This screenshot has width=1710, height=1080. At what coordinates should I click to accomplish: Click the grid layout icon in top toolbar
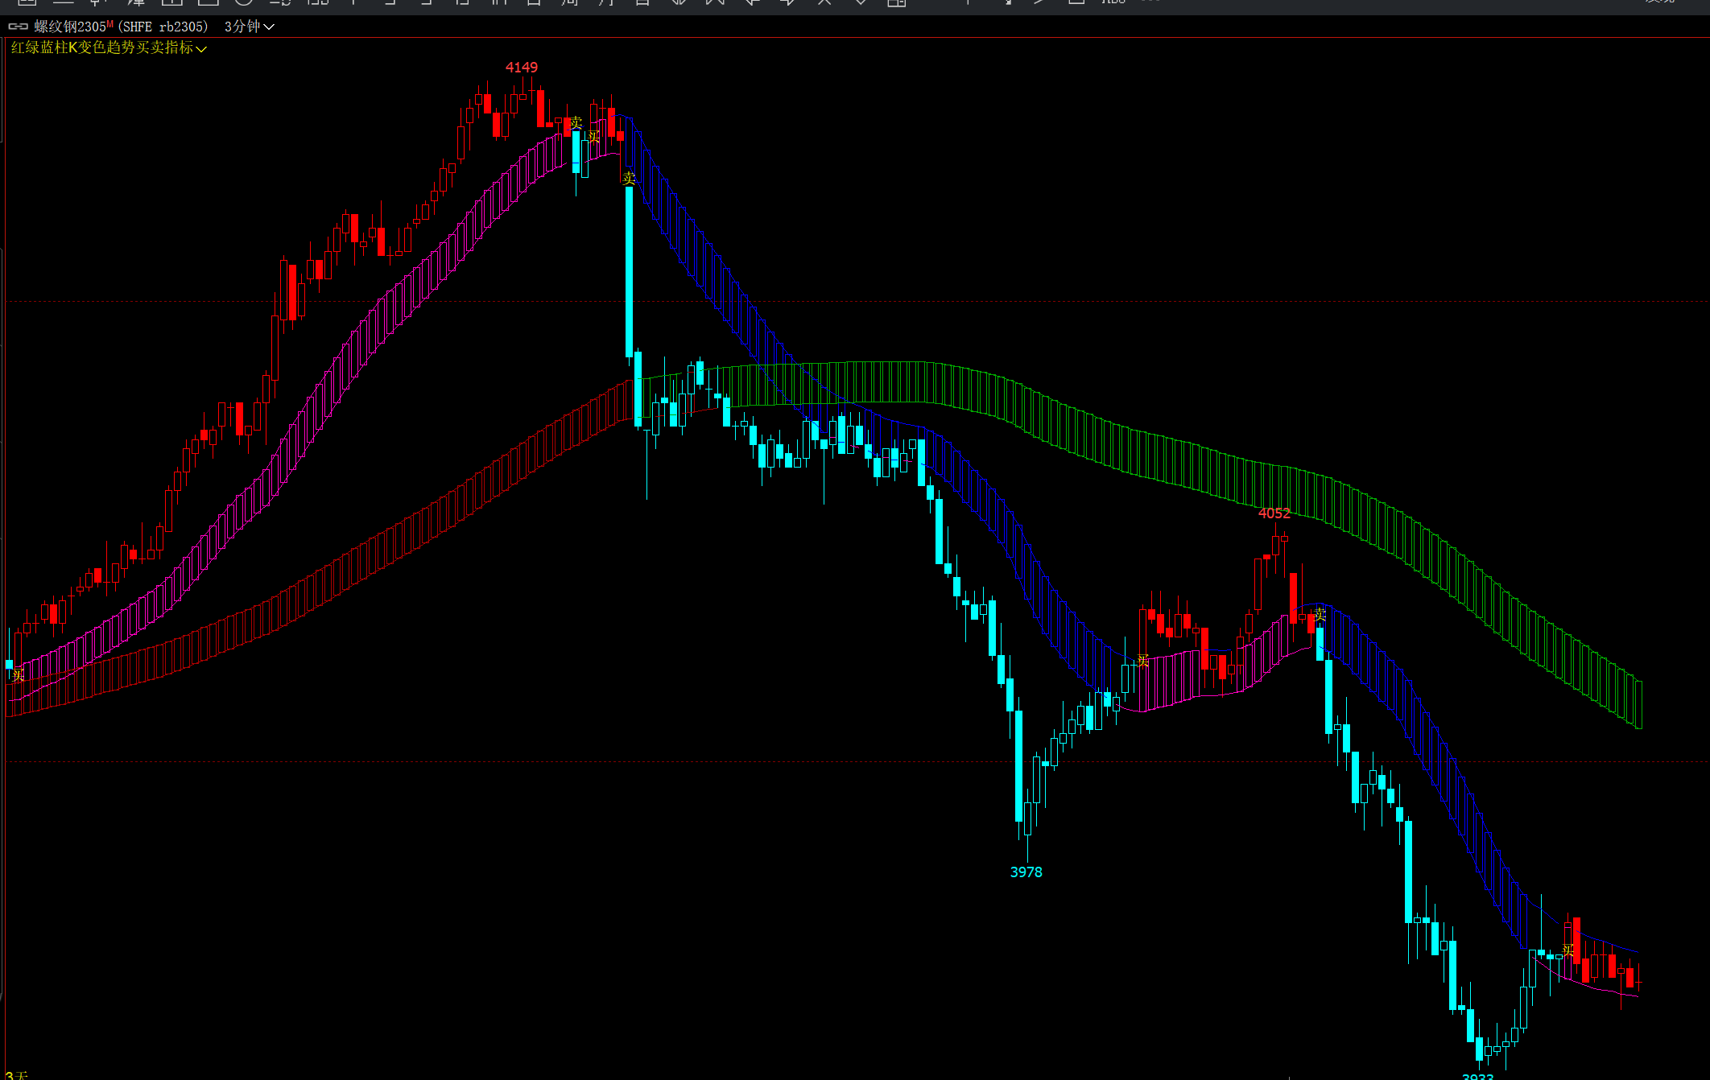pos(897,2)
